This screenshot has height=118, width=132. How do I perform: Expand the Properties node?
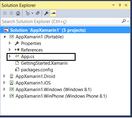point(10,43)
